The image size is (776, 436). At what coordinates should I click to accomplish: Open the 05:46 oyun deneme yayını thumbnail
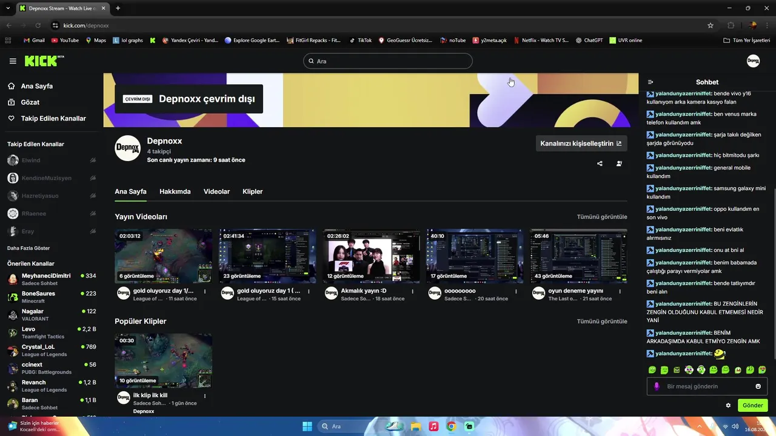click(x=578, y=256)
